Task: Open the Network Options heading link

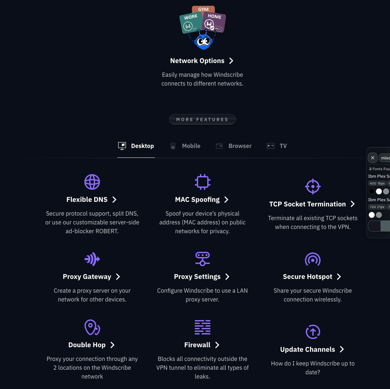Action: click(197, 61)
